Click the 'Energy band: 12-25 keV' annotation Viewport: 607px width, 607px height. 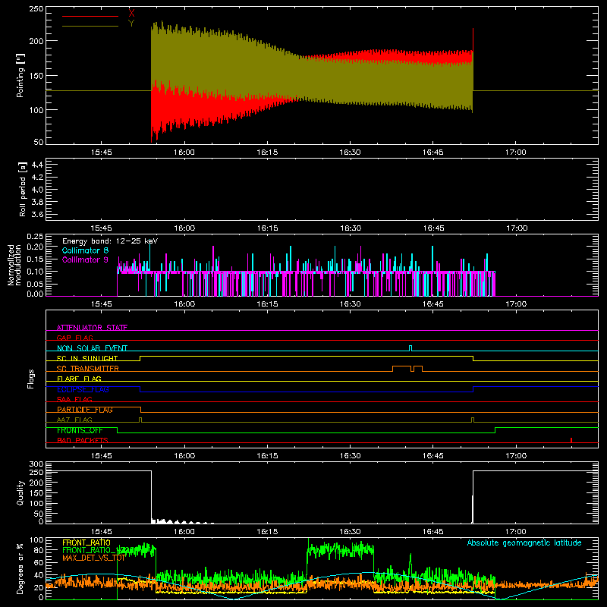[x=110, y=241]
